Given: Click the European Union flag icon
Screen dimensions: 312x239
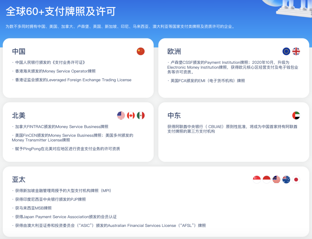Looking at the screenshot, I should tap(286, 51).
